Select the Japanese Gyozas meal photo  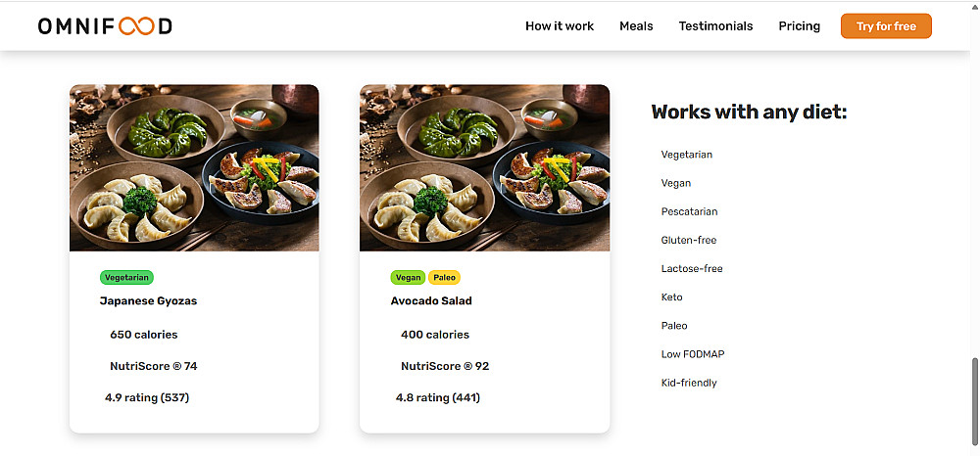pyautogui.click(x=194, y=167)
